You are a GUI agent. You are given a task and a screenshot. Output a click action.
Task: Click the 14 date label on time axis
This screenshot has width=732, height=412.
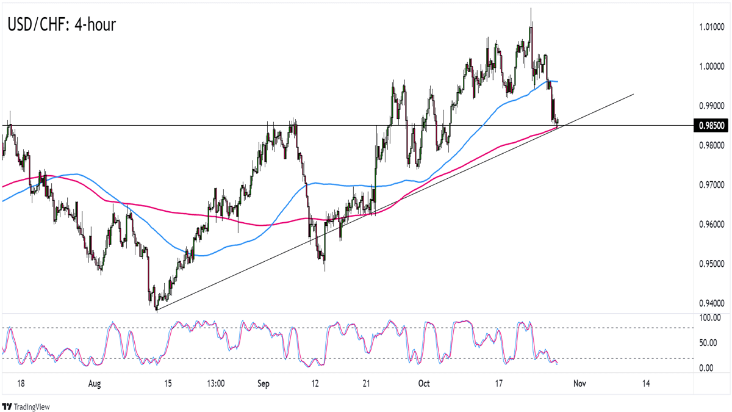646,384
